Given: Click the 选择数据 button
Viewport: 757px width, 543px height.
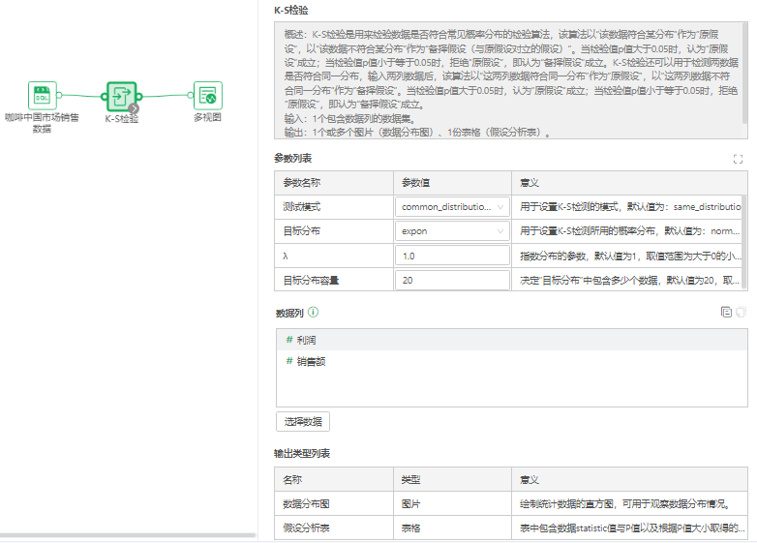Looking at the screenshot, I should [303, 422].
